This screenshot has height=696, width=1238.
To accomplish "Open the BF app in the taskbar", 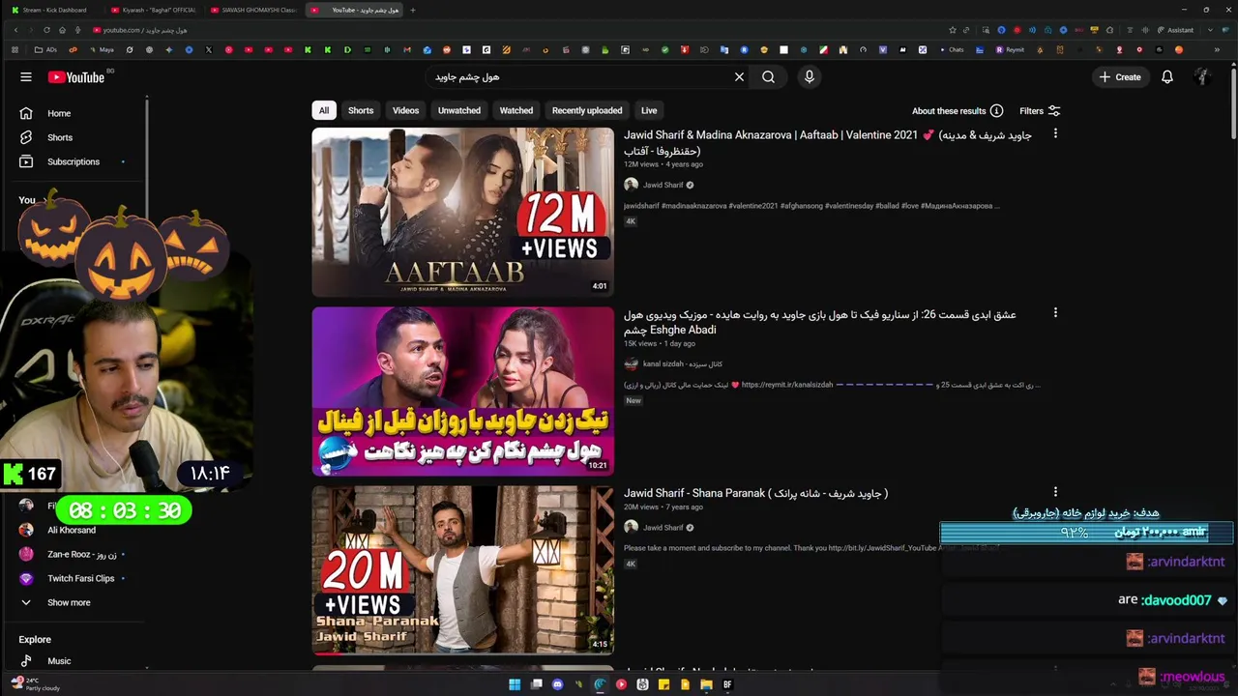I will click(727, 684).
